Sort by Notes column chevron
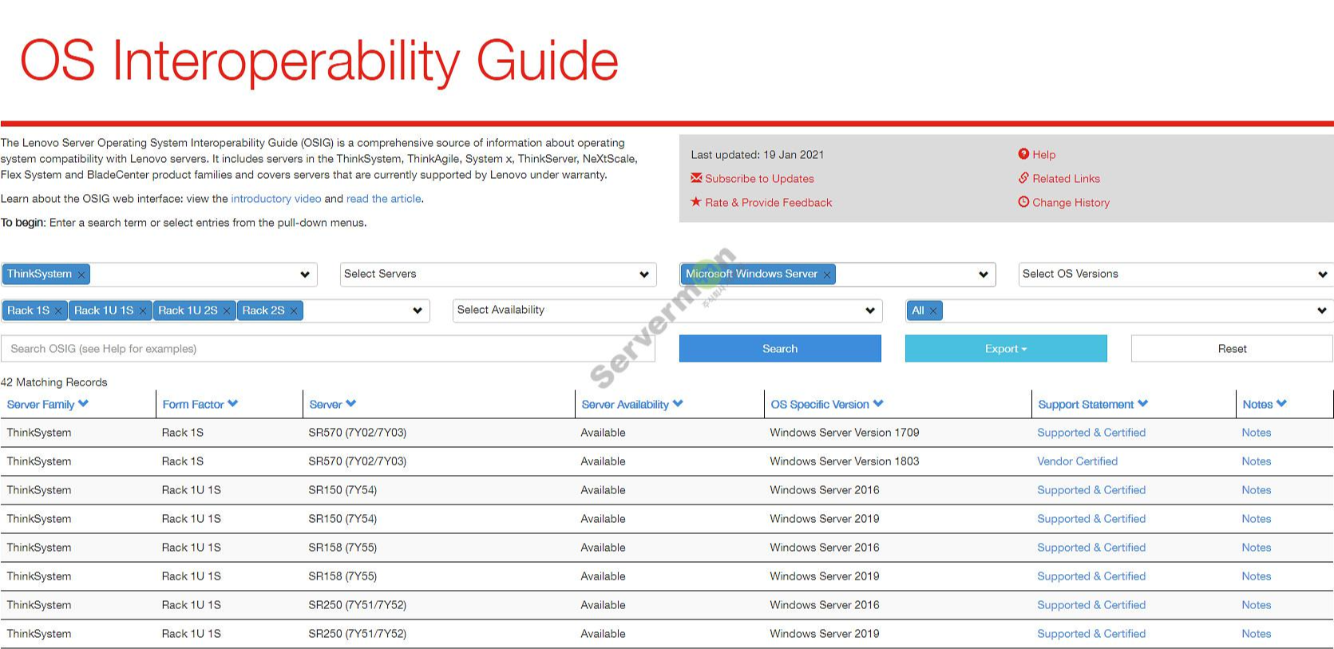Screen dimensions: 1334x649 1282,404
